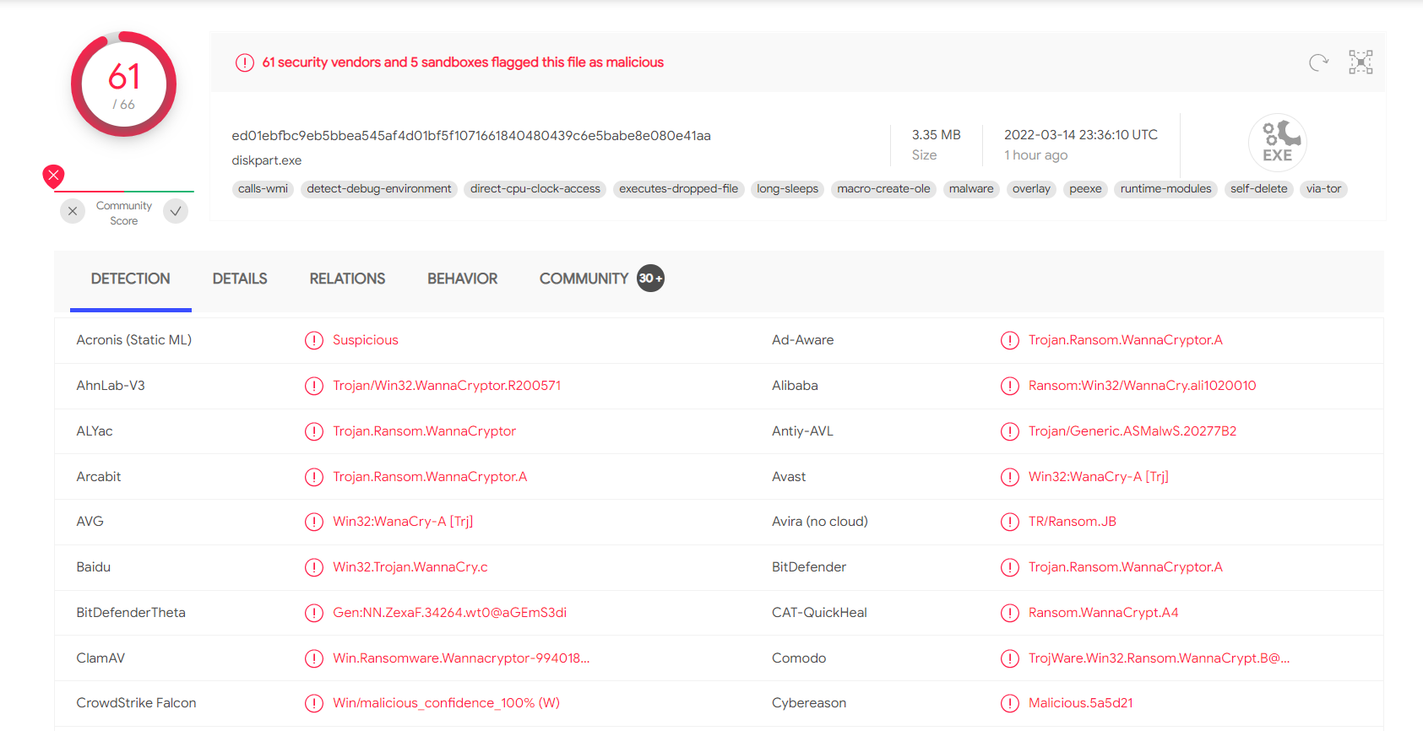Viewport: 1423px width, 731px height.
Task: Select the file SHA-256 hash text
Action: [x=471, y=136]
